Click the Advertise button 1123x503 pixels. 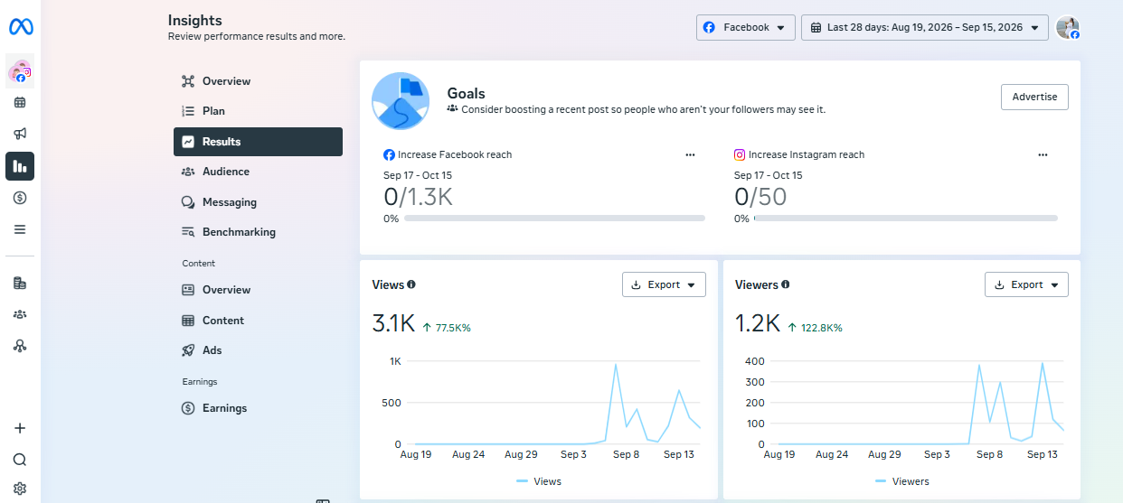(x=1034, y=97)
